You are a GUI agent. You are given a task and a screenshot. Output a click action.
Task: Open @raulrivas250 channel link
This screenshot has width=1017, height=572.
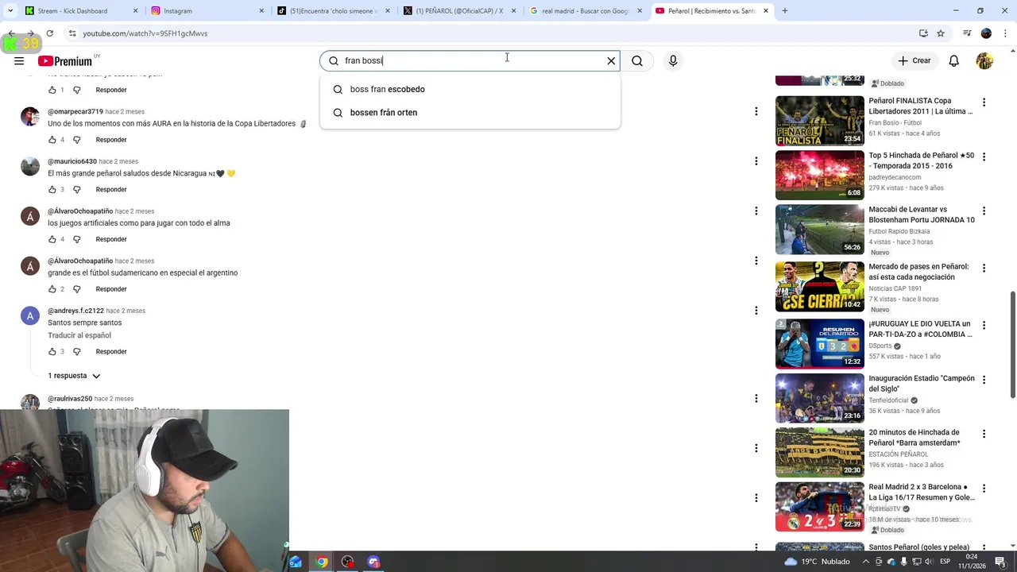(x=70, y=399)
